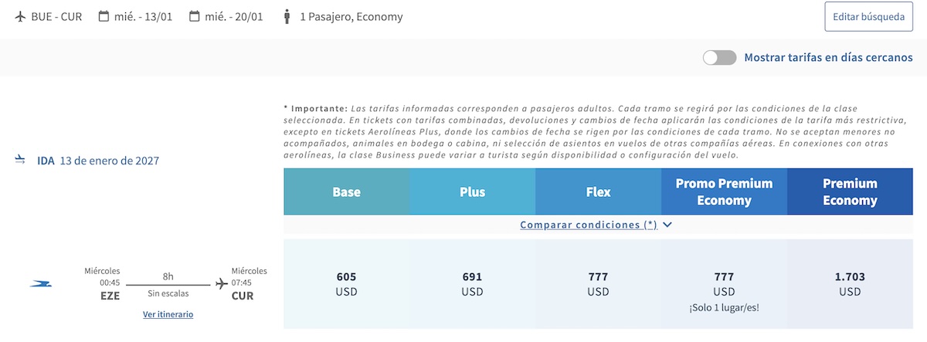Click the IDA outbound flight icon
Image resolution: width=927 pixels, height=342 pixels.
click(21, 161)
